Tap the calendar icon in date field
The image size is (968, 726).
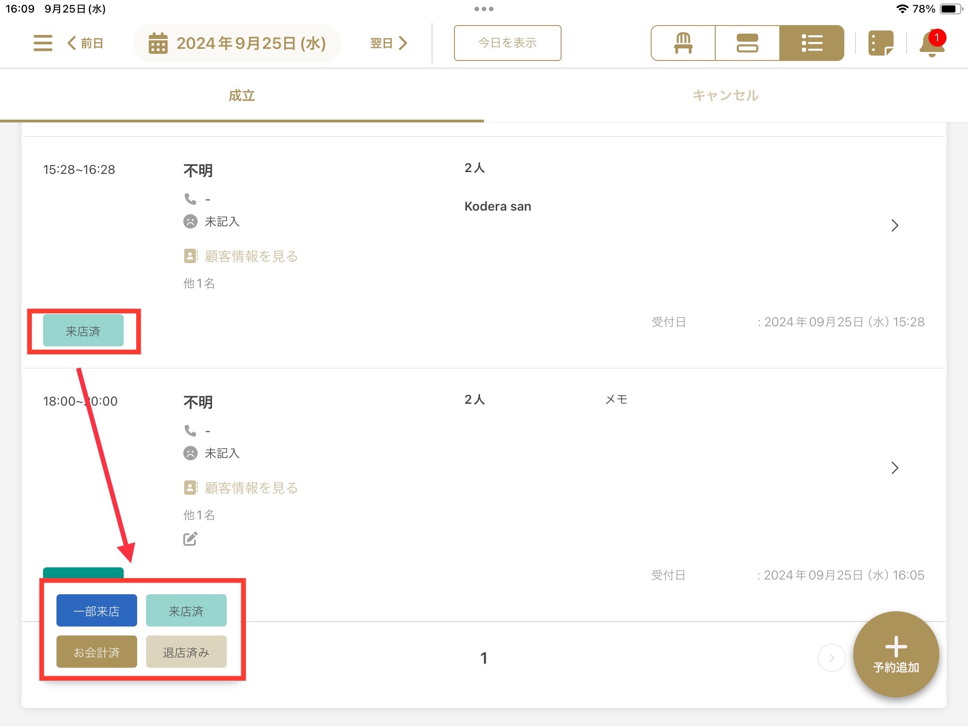pos(158,43)
